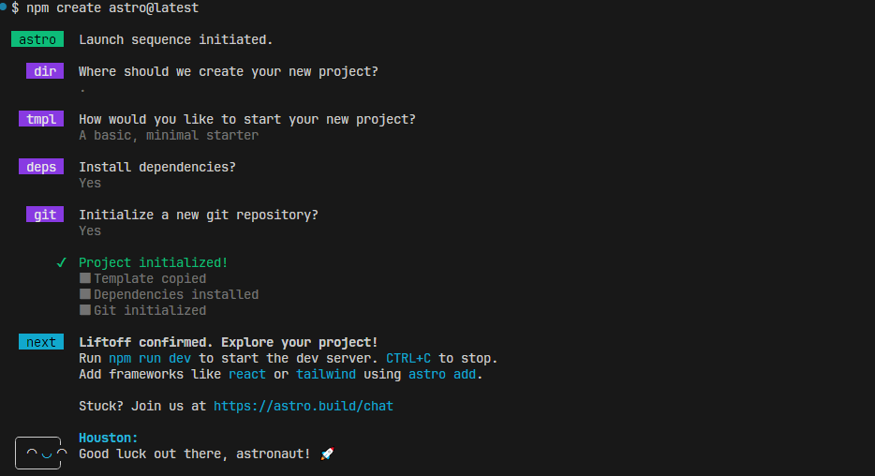This screenshot has height=476, width=875.
Task: Click the square beside Template copied
Action: tap(85, 278)
